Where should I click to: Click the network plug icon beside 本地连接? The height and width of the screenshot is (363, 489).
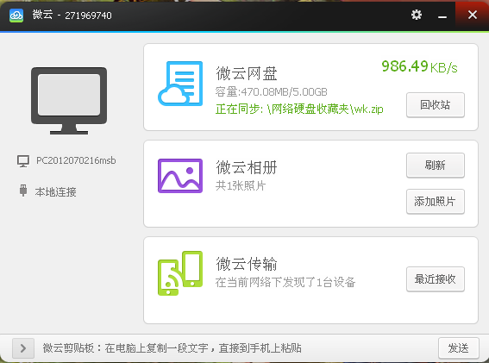tap(23, 191)
